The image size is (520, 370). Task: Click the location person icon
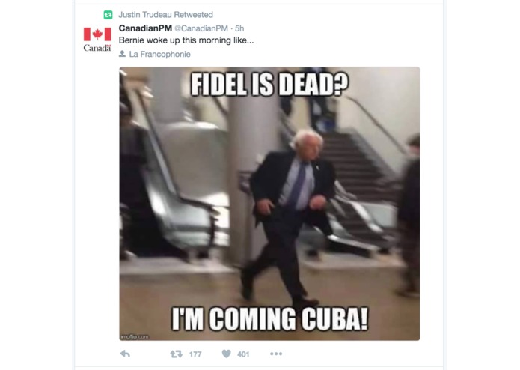click(122, 54)
